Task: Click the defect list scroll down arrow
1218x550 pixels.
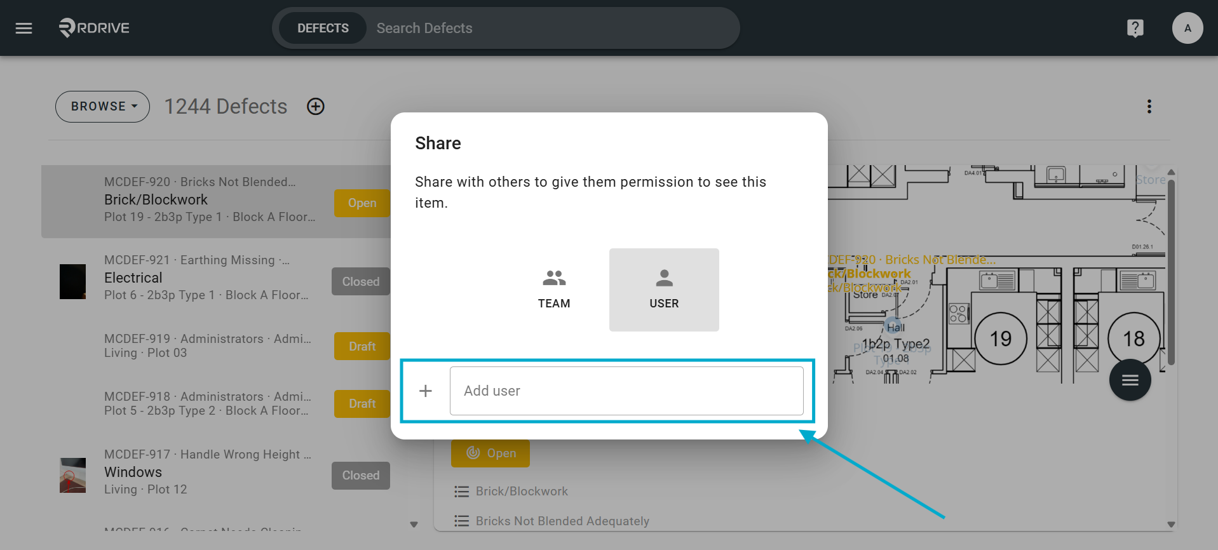Action: (x=414, y=525)
